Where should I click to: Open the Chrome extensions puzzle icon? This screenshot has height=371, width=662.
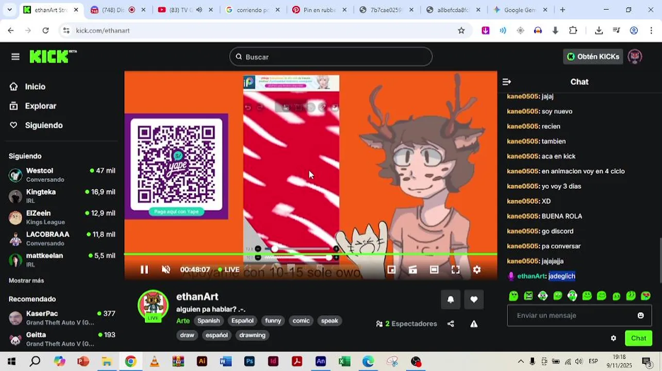click(573, 30)
